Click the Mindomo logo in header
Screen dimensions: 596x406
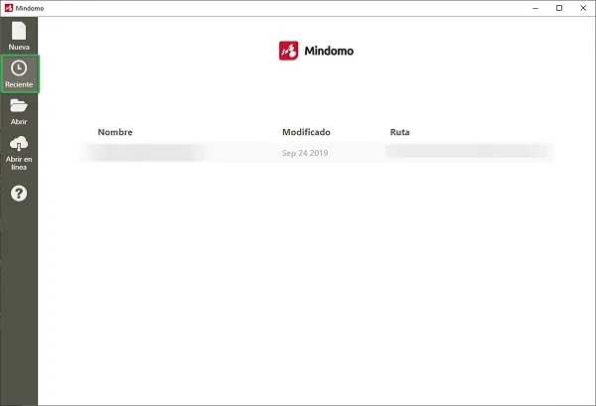coord(316,51)
